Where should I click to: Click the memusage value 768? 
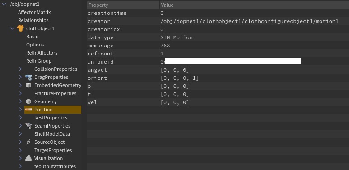coord(165,46)
